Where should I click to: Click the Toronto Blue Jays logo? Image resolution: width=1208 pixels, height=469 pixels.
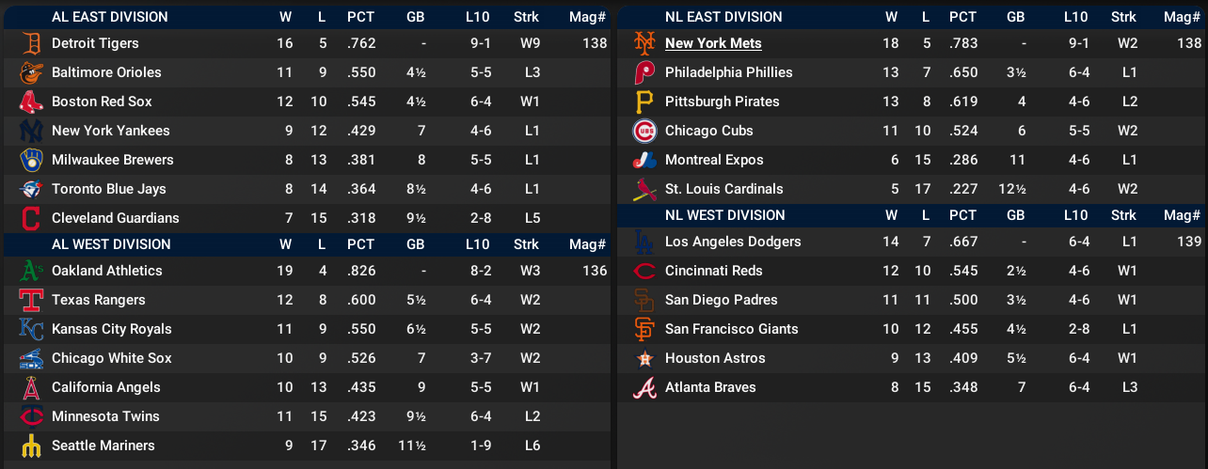pos(31,189)
